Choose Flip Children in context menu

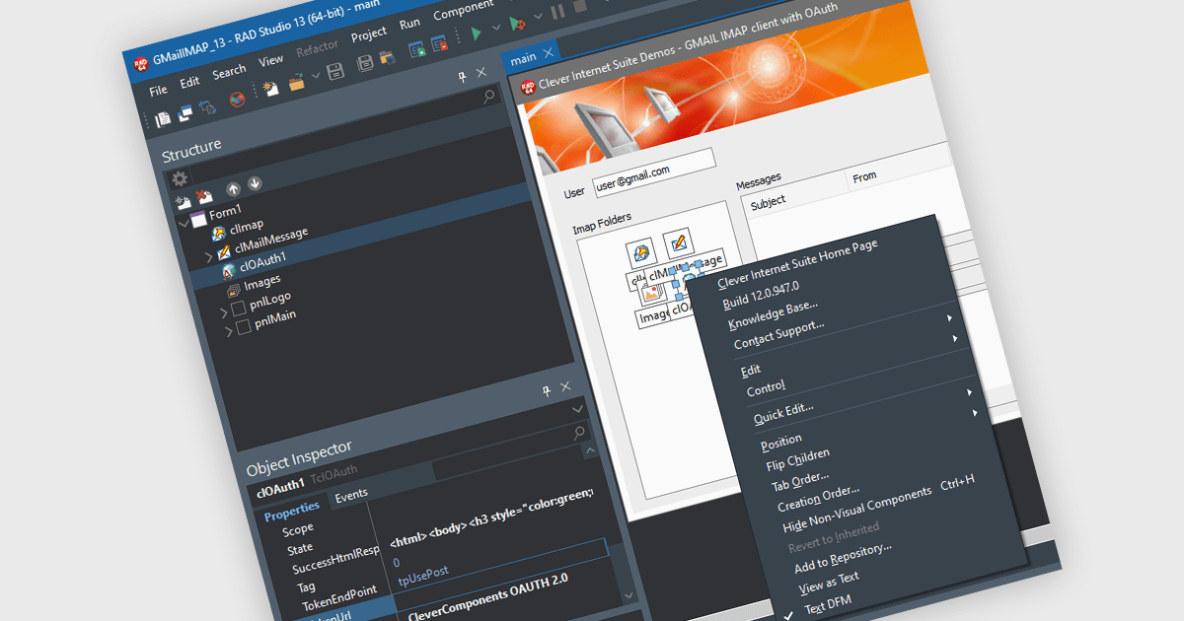tap(797, 460)
